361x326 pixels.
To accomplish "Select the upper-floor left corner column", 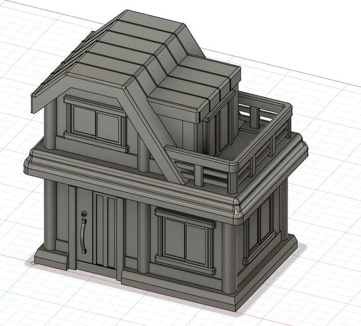I will coord(50,121).
